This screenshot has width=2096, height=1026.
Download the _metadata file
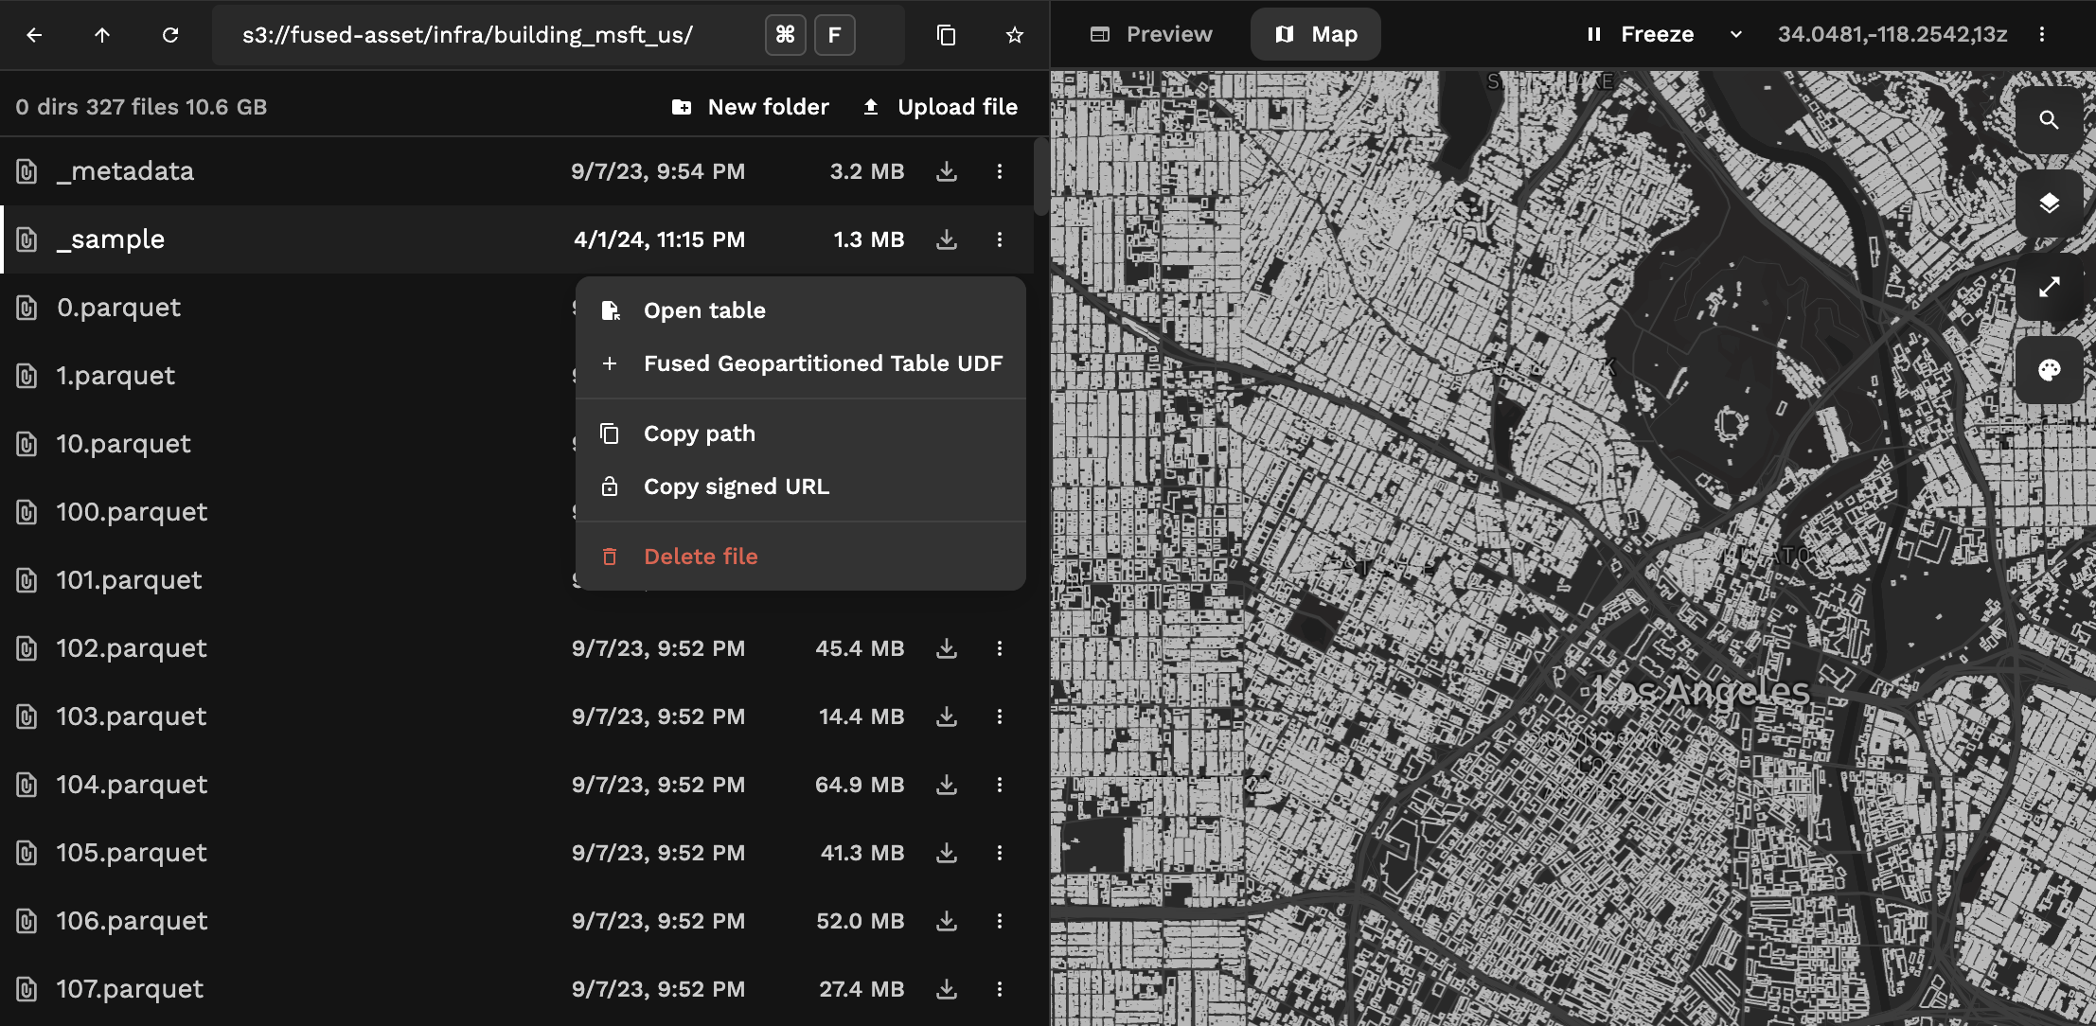coord(946,171)
